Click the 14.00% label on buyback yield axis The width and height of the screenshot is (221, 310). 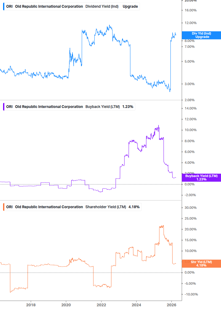click(x=190, y=108)
